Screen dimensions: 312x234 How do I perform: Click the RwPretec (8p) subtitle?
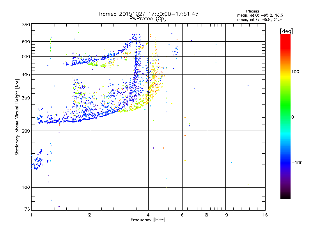[148, 19]
